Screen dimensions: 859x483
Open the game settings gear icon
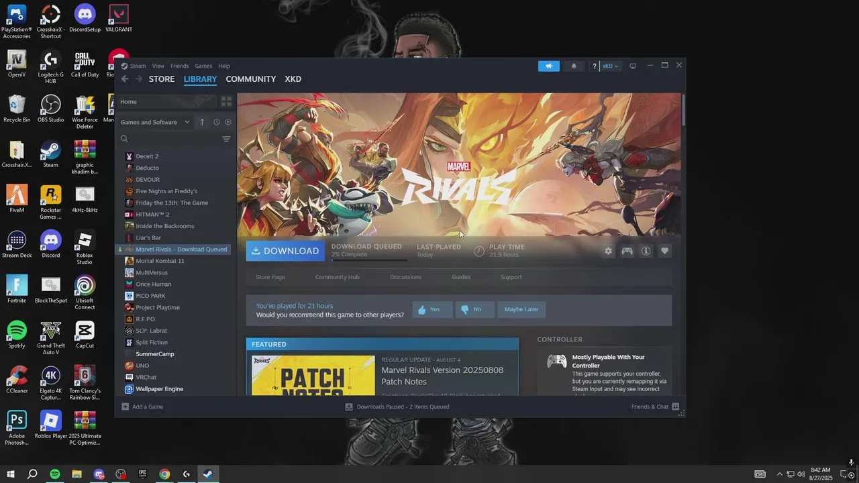(x=608, y=251)
